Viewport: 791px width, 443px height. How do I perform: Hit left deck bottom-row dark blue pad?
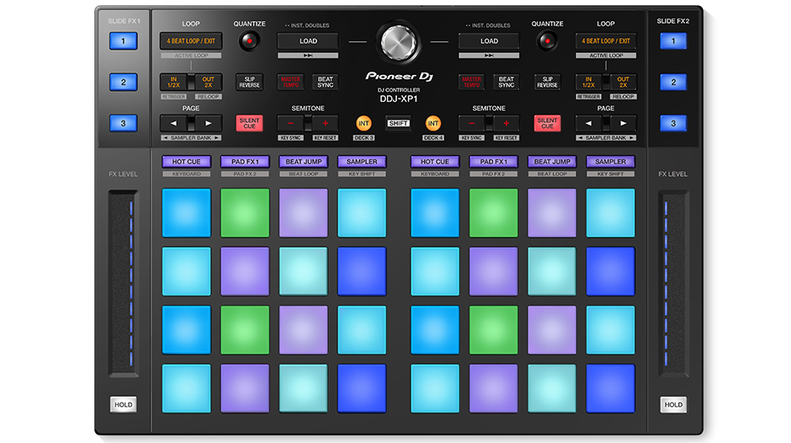tap(362, 388)
